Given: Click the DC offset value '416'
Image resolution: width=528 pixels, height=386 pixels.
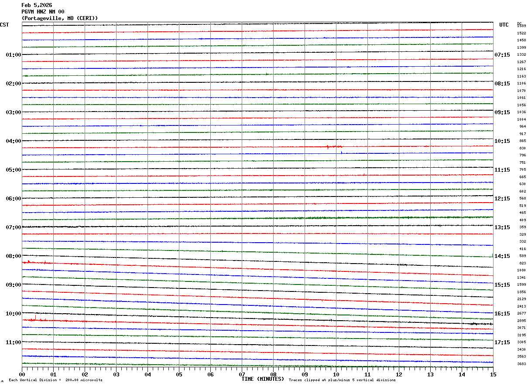Looking at the screenshot, I should (522, 249).
